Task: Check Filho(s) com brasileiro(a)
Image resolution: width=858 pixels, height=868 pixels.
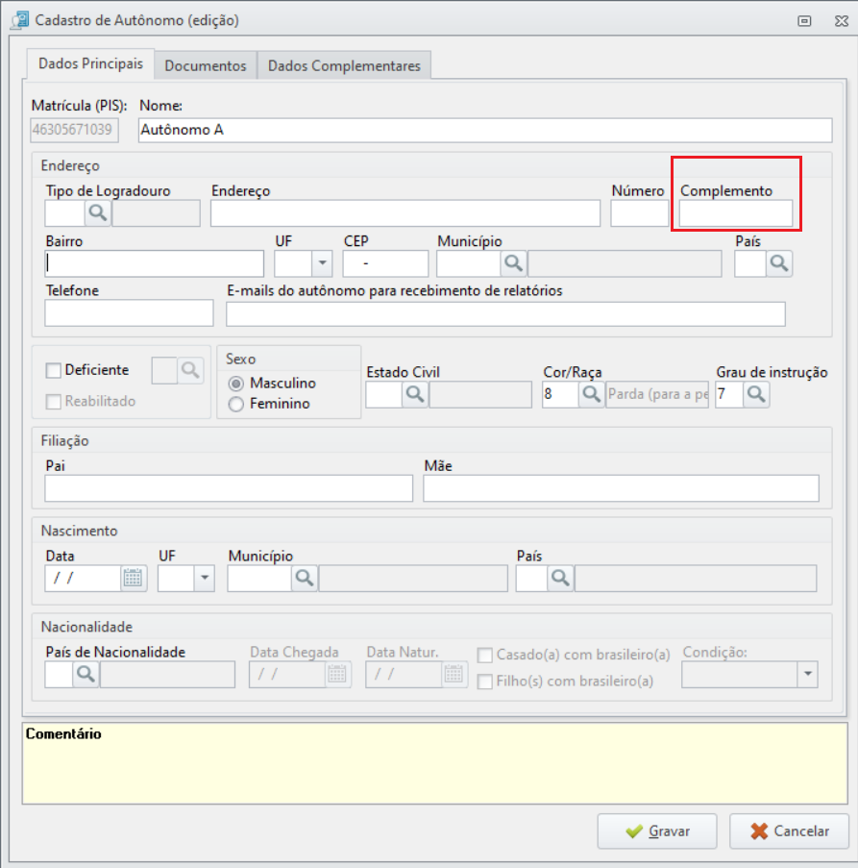Action: (x=485, y=682)
